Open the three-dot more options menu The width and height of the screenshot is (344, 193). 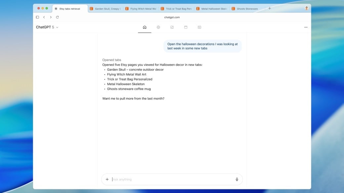(x=306, y=27)
